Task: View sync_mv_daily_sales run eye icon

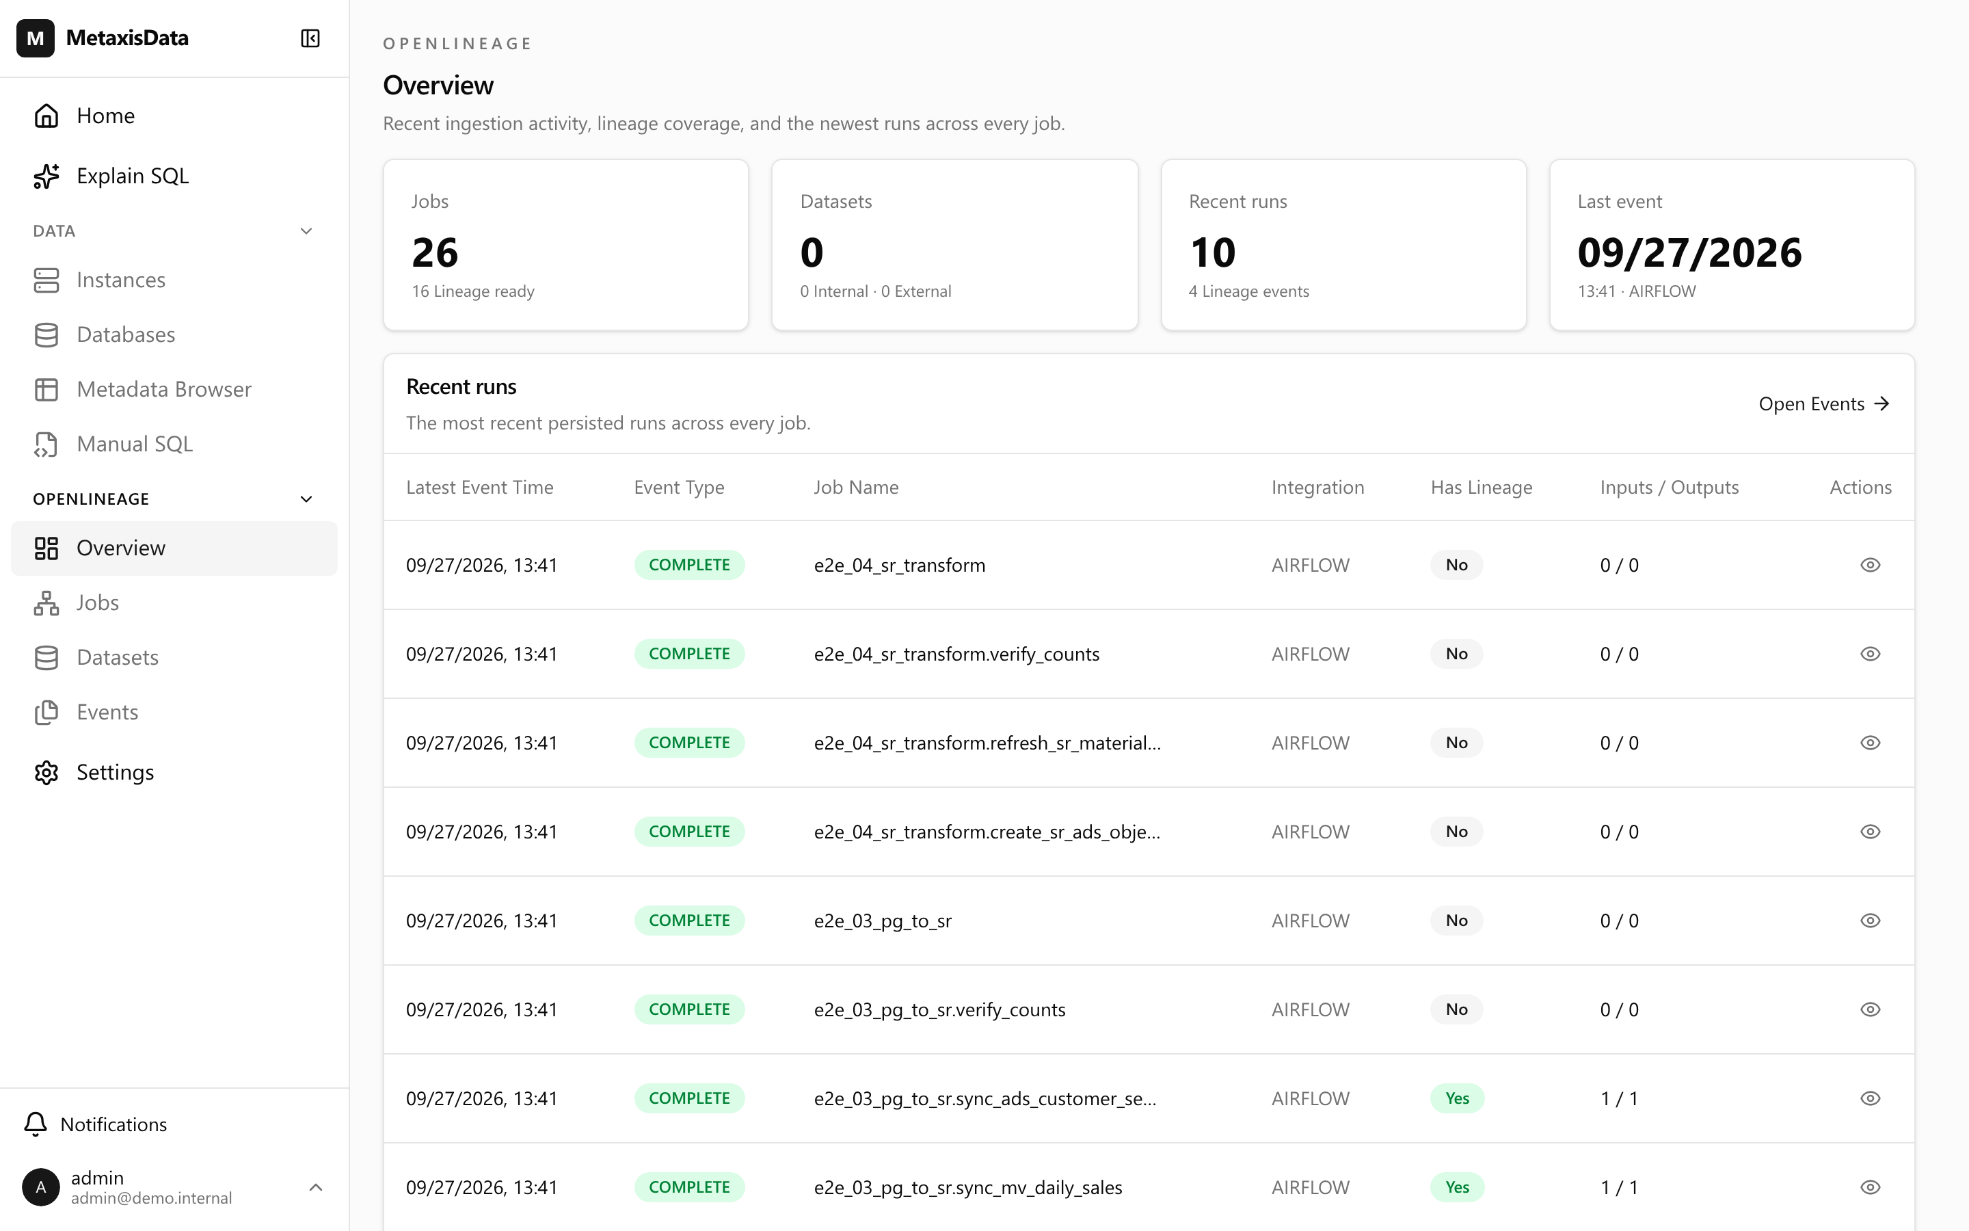Action: [1870, 1187]
